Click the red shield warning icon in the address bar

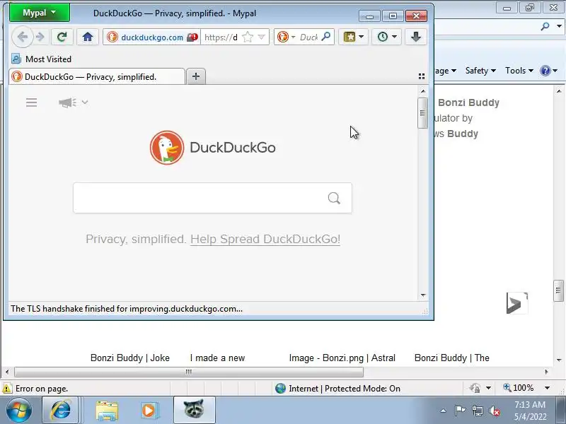tap(192, 37)
